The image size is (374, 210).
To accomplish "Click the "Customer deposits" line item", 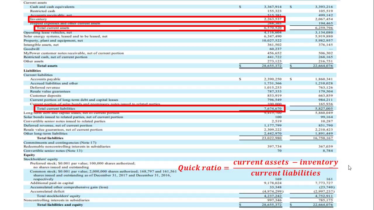I will [46, 96].
